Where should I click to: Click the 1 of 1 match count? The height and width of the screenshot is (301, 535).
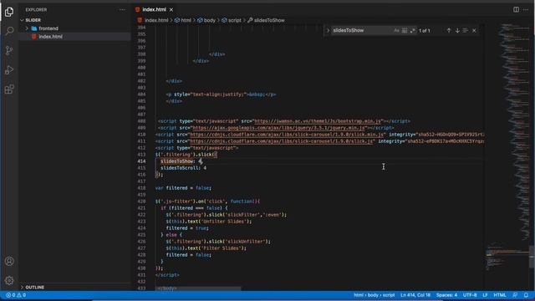point(424,31)
